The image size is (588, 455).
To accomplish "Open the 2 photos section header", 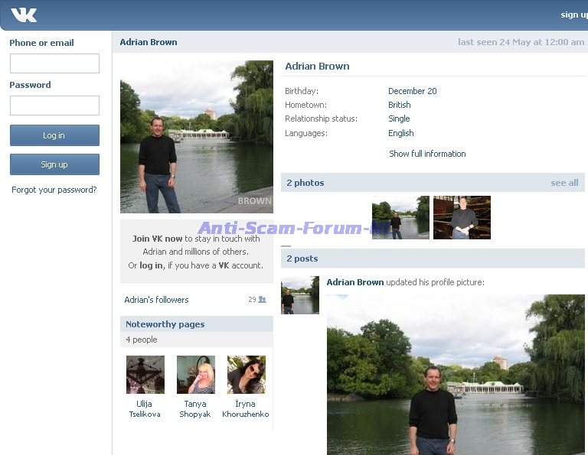I will click(x=305, y=183).
